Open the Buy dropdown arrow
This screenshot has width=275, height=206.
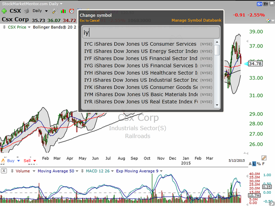click(18, 161)
